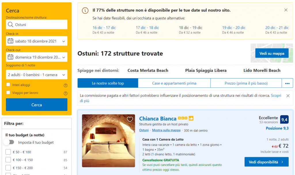Open the Chianca Bianca room photo
This screenshot has height=175, width=295.
click(x=108, y=141)
